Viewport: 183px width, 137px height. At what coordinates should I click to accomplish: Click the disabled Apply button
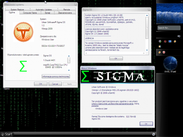70,84
